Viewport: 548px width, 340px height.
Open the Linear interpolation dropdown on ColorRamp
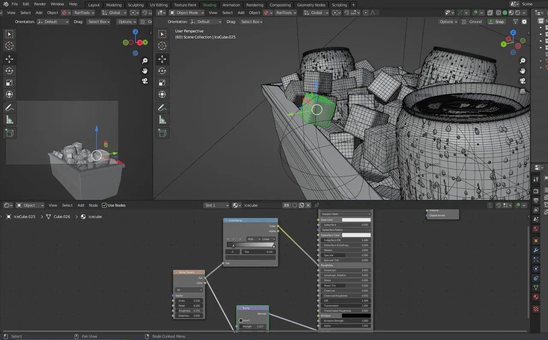tap(268, 239)
